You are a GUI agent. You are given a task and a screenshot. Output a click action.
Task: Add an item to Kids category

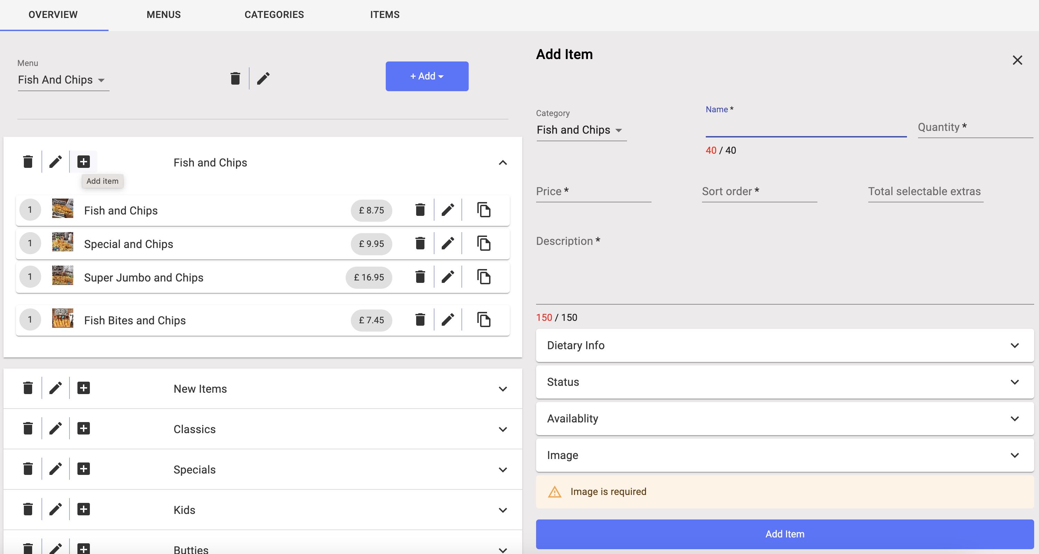[x=84, y=509]
